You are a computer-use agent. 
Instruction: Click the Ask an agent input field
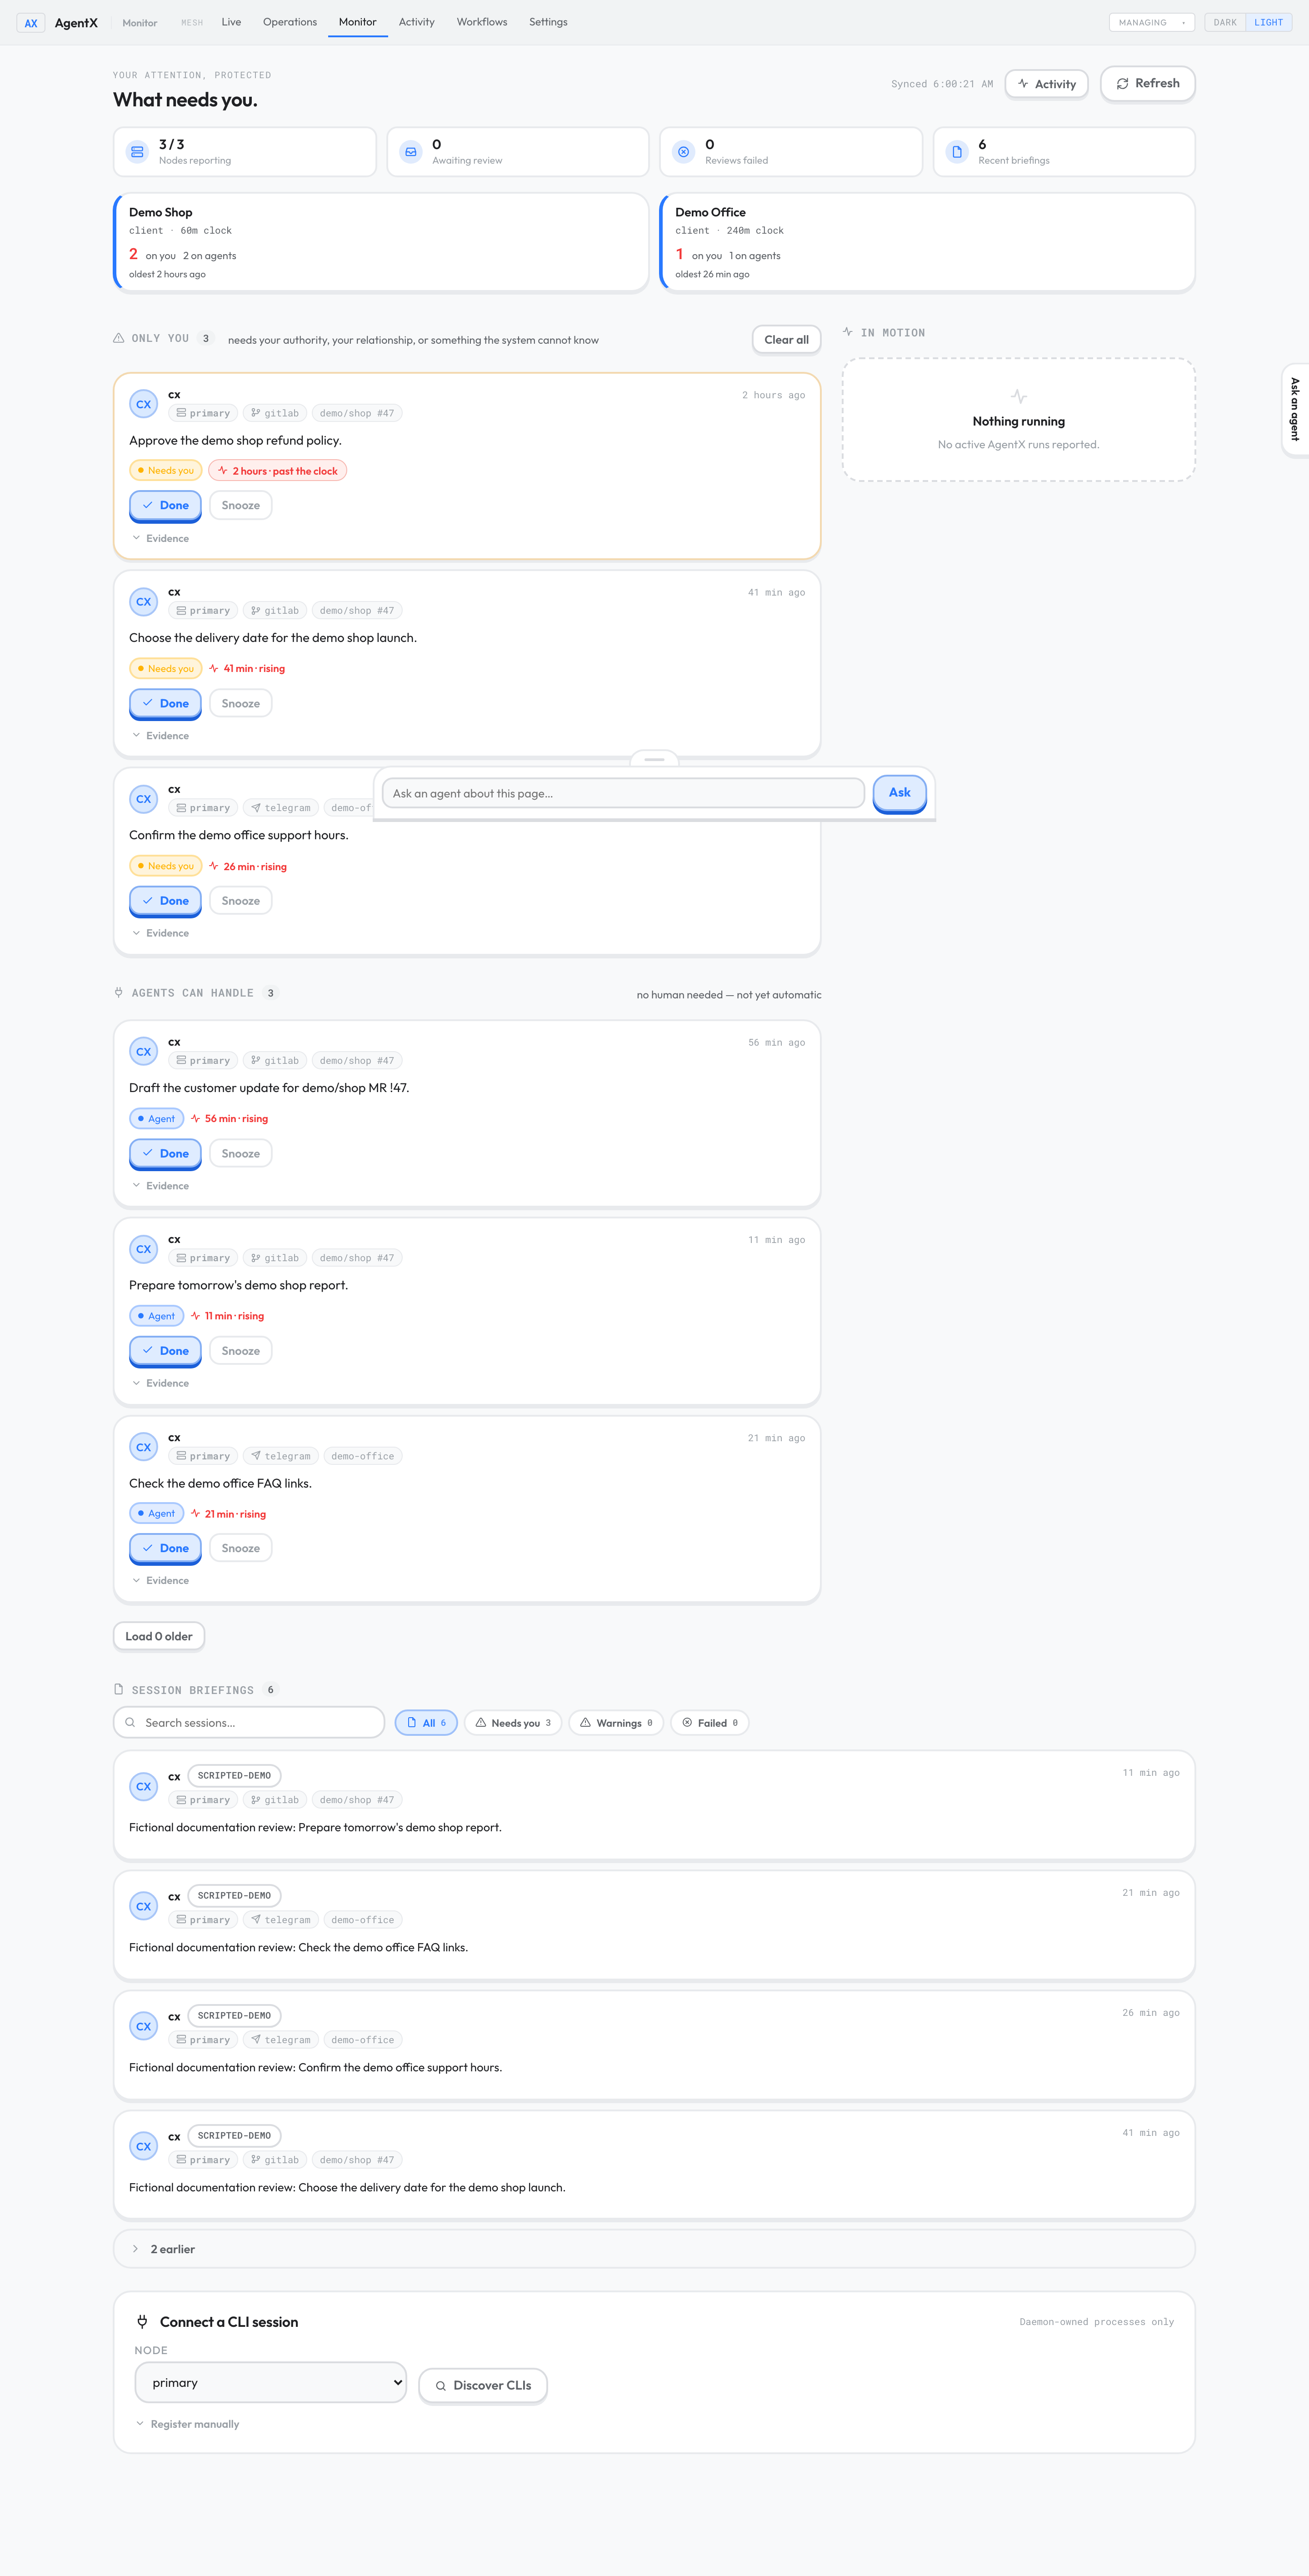pos(623,793)
